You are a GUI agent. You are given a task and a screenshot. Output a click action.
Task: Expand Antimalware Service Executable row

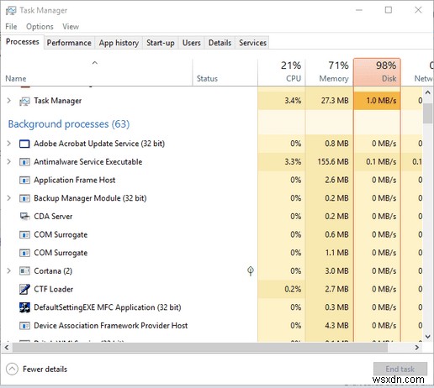[9, 162]
